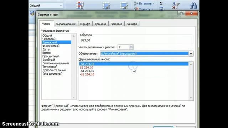Increase decimal places with up spinner

click(x=131, y=46)
